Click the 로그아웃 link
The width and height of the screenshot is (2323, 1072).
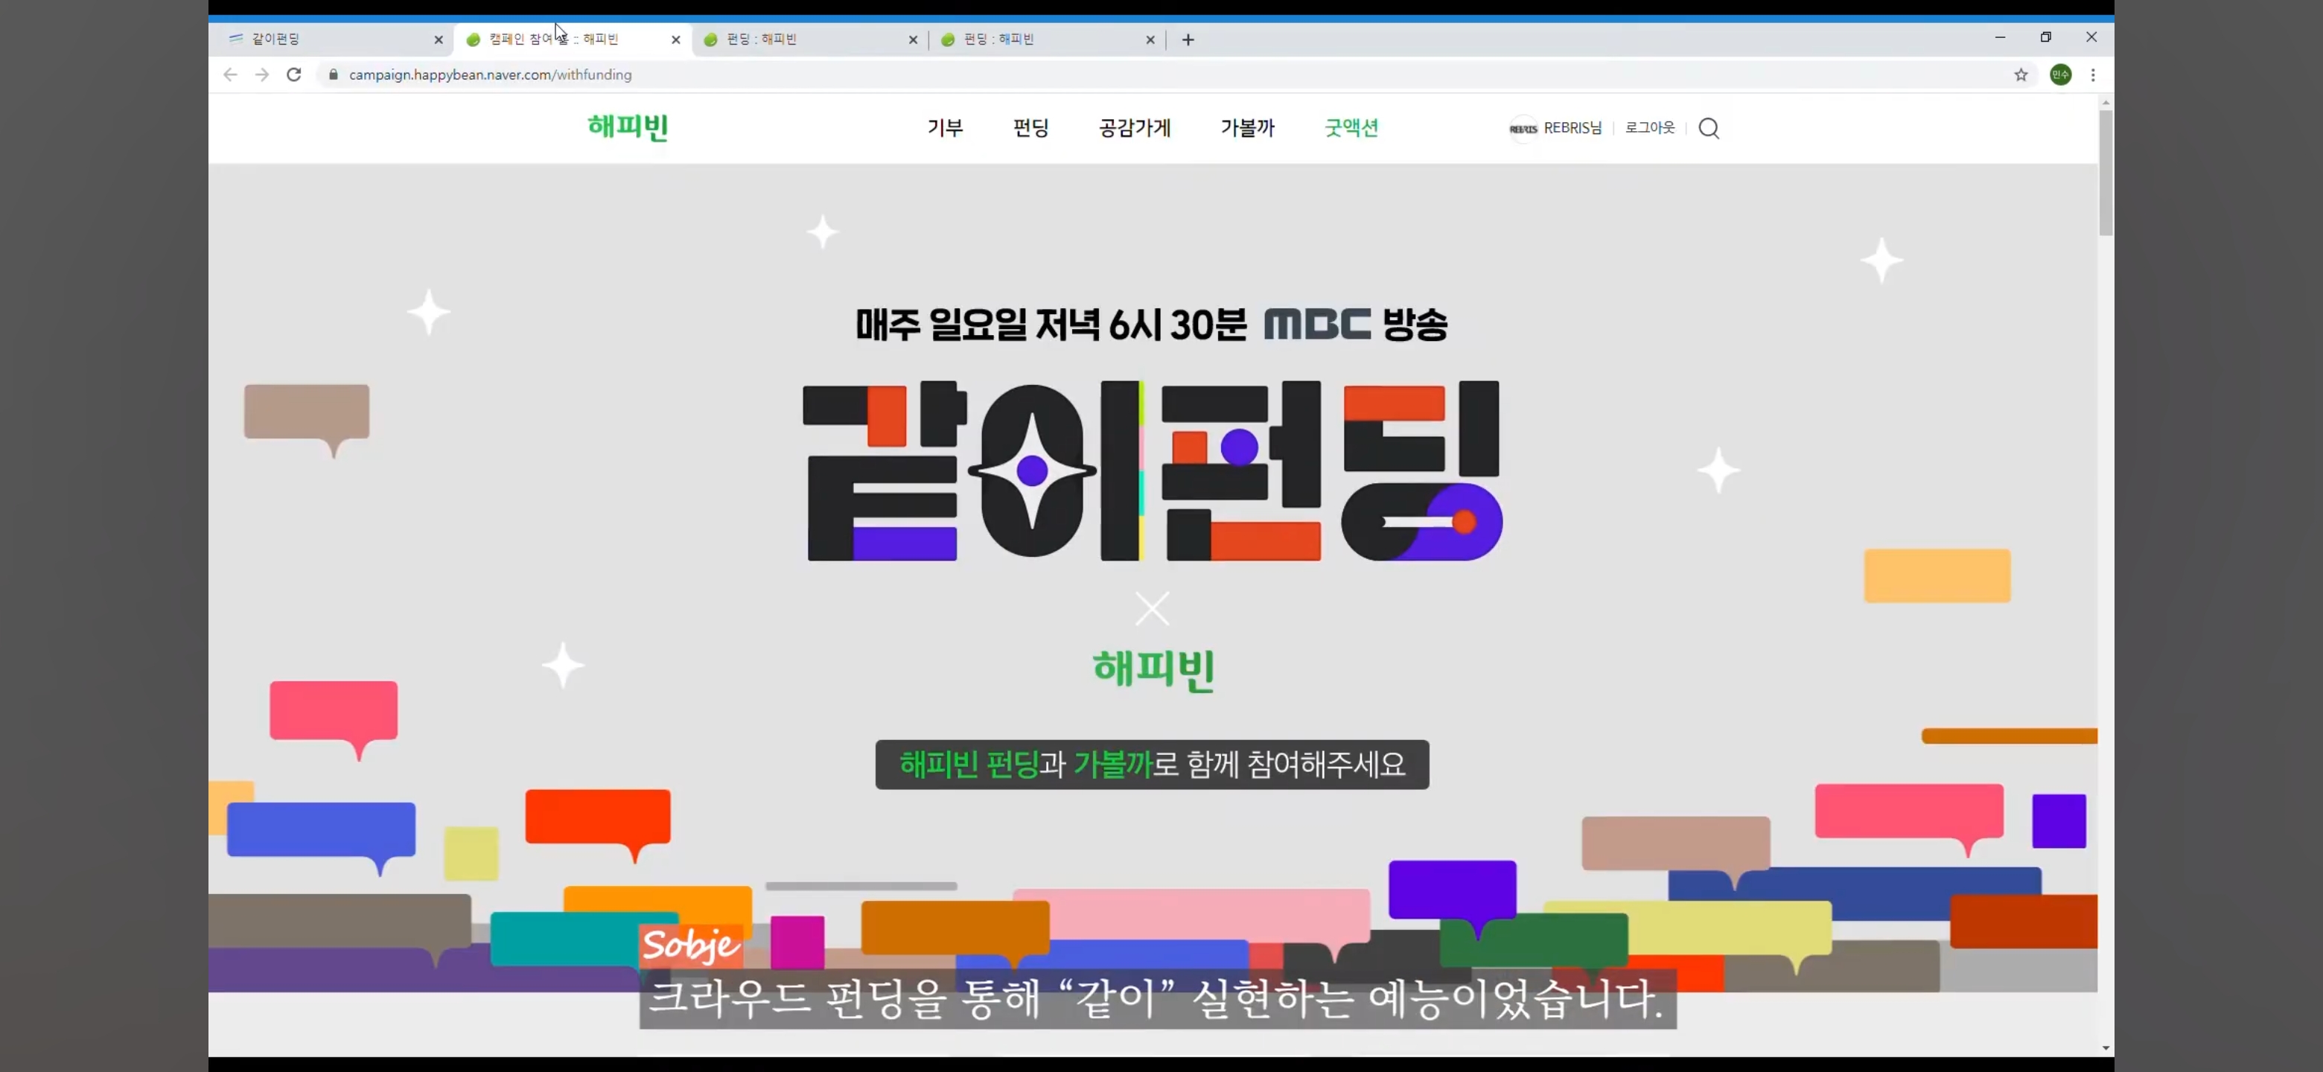1649,128
